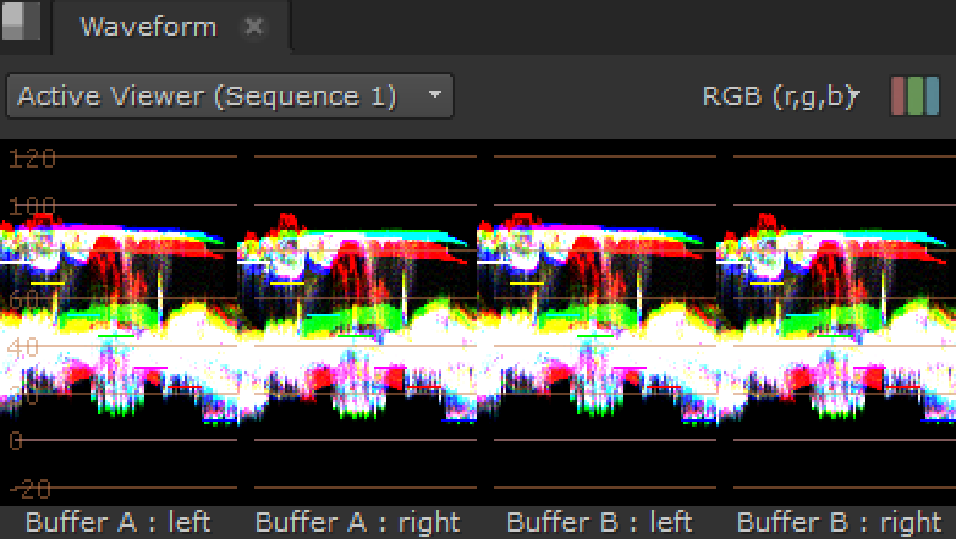Click the Buffer A : right label
The width and height of the screenshot is (956, 539).
pyautogui.click(x=358, y=522)
